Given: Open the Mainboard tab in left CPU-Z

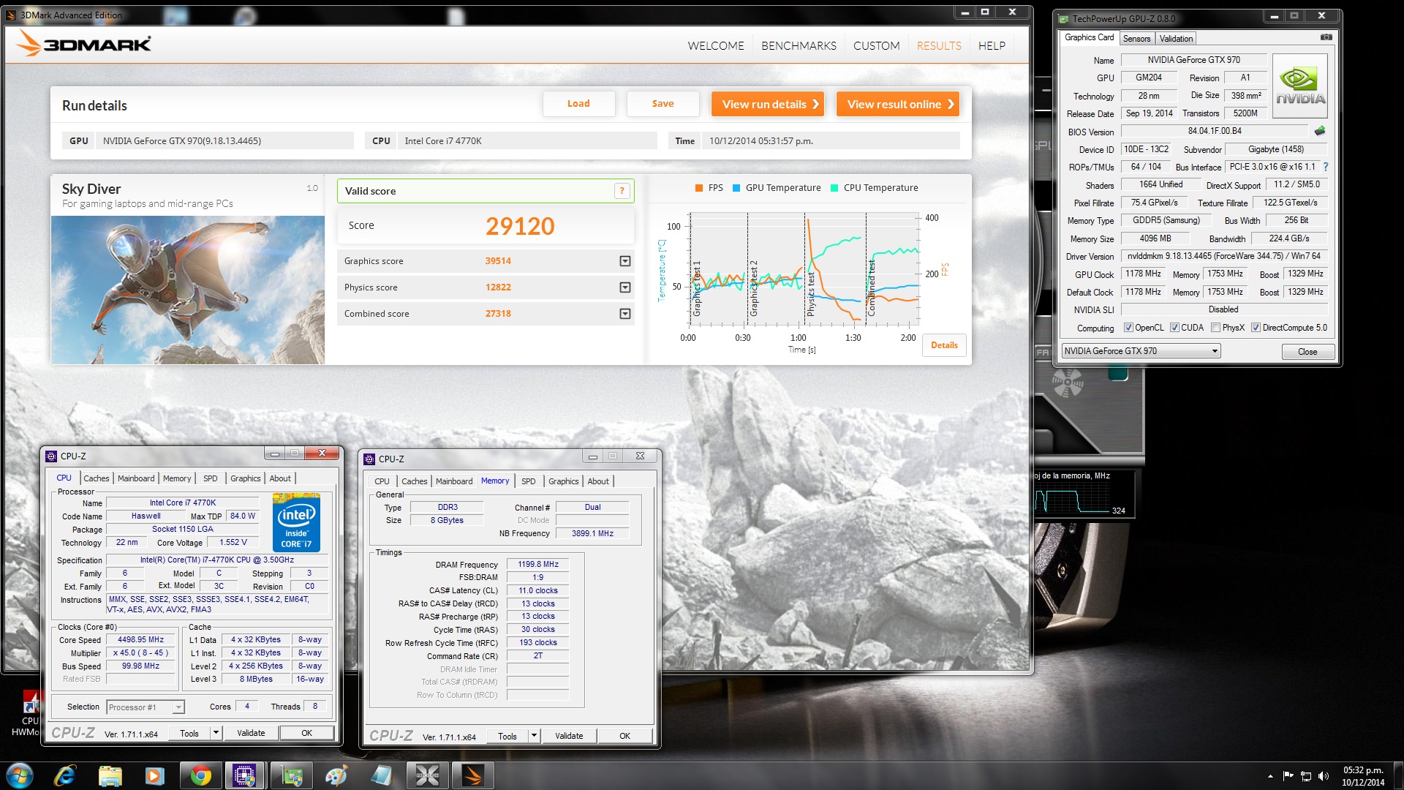Looking at the screenshot, I should [x=136, y=478].
